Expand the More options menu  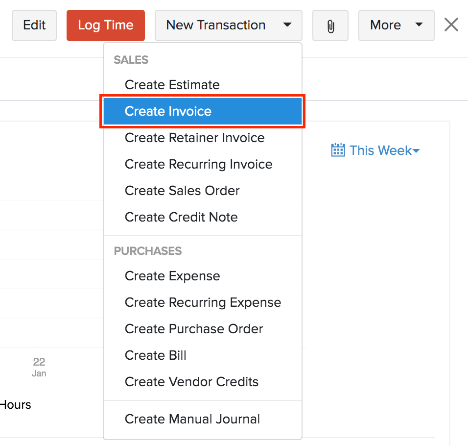pyautogui.click(x=397, y=25)
